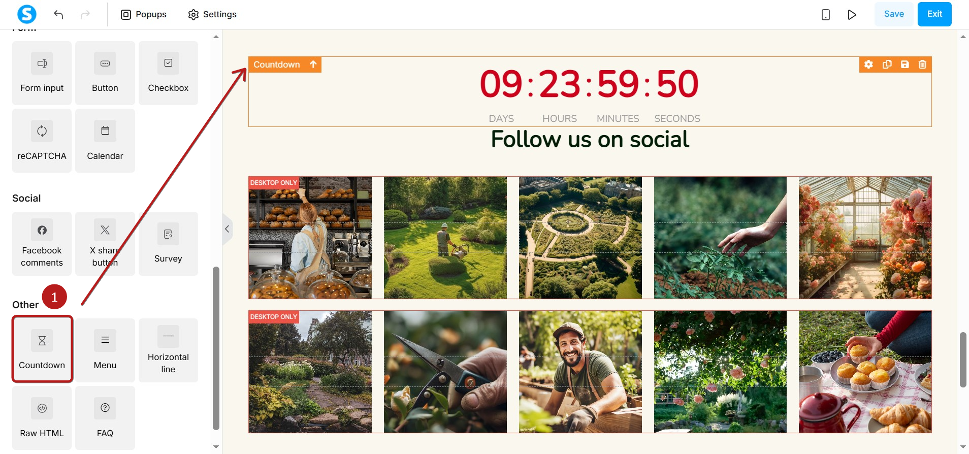
Task: Click the undo arrow icon
Action: (x=58, y=14)
